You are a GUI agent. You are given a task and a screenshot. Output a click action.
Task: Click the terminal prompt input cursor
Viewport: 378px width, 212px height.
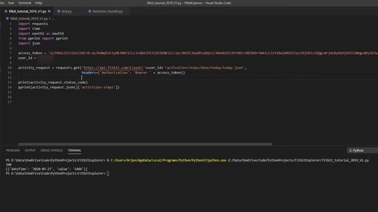pos(107,174)
